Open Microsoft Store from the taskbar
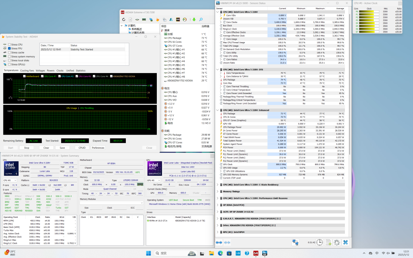Screen dimensions: 413x258 click(x=229, y=253)
